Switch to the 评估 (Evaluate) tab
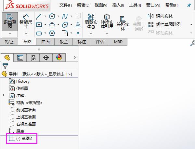The image size is (195, 149). pos(100,42)
